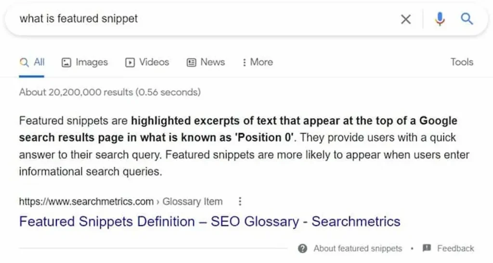493x263 pixels.
Task: Open the Featured Snippets Definition Searchmetrics link
Action: pos(209,222)
